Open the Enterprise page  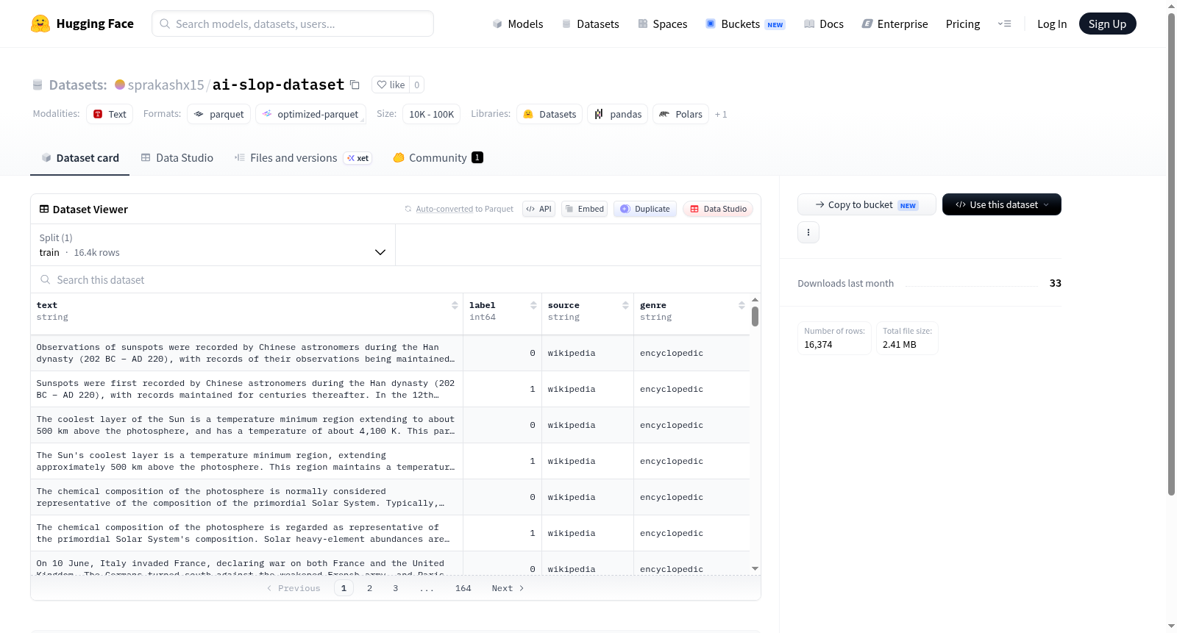click(895, 24)
